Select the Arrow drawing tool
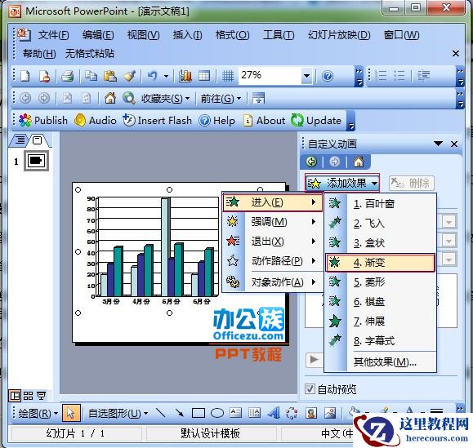 coord(179,413)
